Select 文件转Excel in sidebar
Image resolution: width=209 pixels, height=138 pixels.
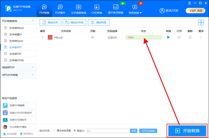pos(18,41)
